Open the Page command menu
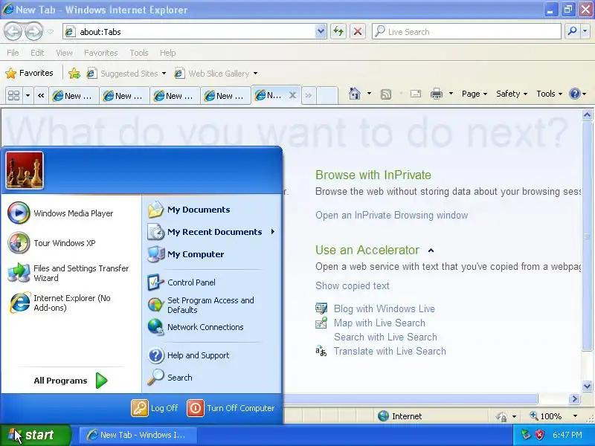This screenshot has height=446, width=595. tap(475, 94)
